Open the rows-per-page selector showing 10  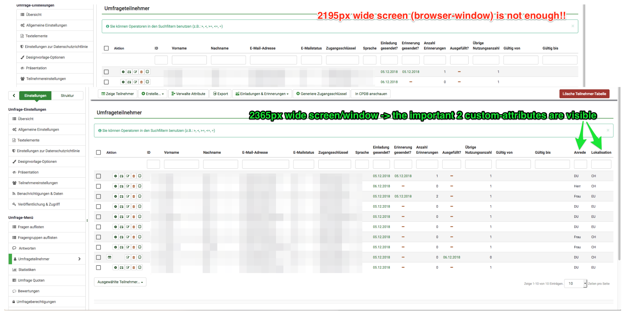pyautogui.click(x=576, y=283)
